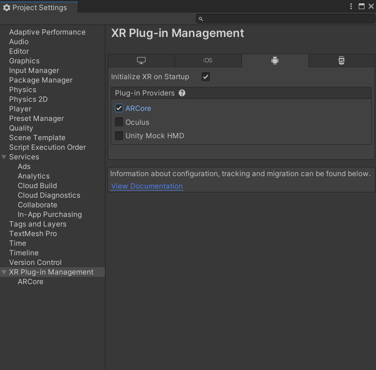This screenshot has height=370, width=376.
Task: Open Audio settings
Action: pos(19,42)
